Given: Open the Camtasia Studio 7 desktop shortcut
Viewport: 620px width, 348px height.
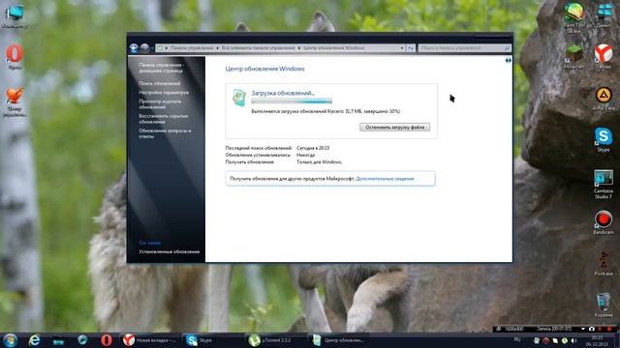Looking at the screenshot, I should coord(604,185).
